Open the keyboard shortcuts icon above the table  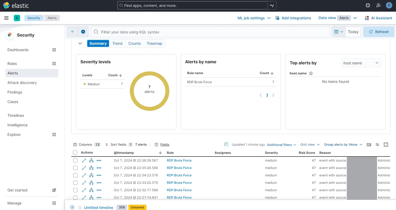coord(369,145)
